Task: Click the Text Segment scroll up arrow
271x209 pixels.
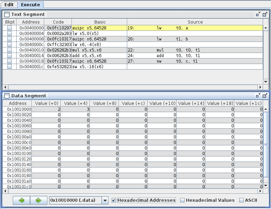Action: (x=265, y=28)
